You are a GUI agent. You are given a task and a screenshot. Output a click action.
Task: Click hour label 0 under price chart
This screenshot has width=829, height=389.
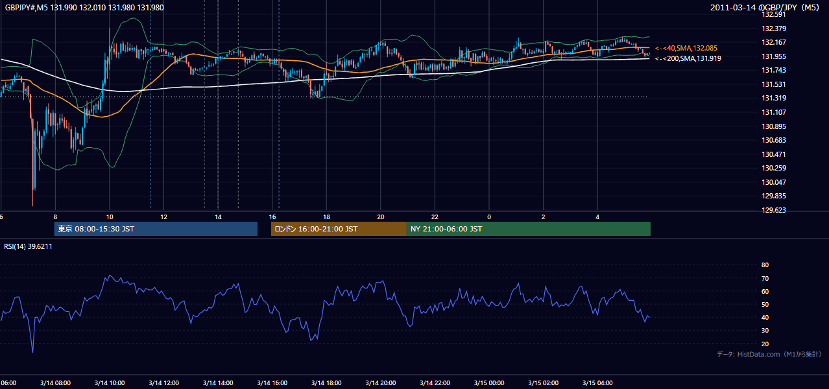490,217
